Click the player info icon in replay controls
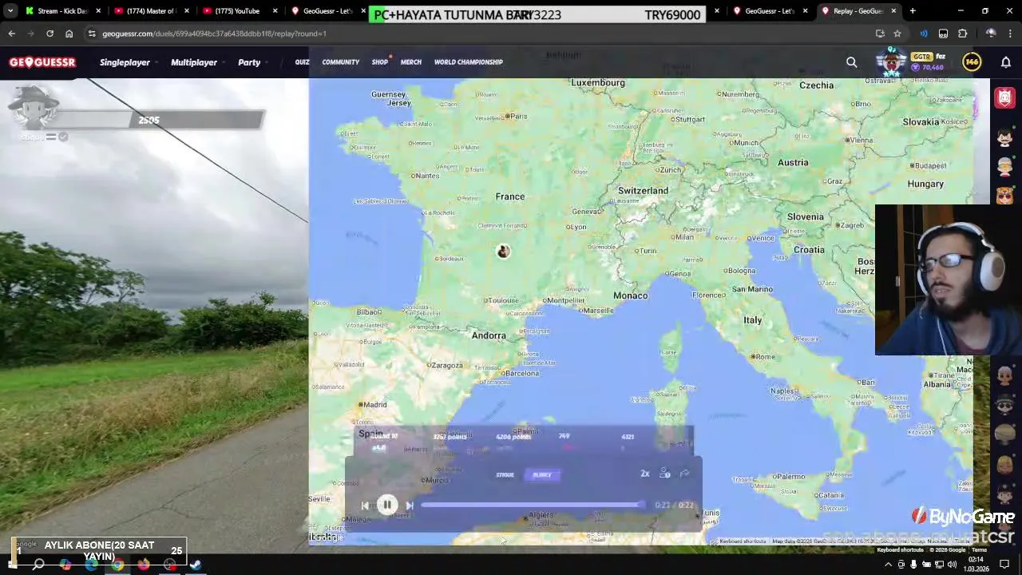The height and width of the screenshot is (575, 1022). 664,474
